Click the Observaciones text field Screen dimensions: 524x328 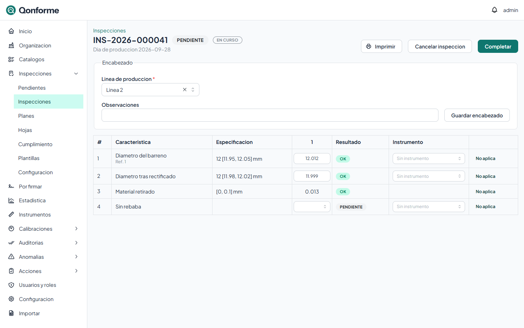pyautogui.click(x=270, y=115)
